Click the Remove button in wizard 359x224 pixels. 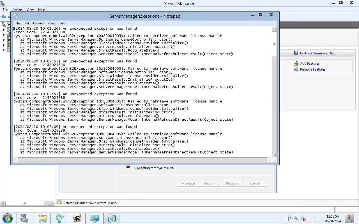(x=232, y=183)
